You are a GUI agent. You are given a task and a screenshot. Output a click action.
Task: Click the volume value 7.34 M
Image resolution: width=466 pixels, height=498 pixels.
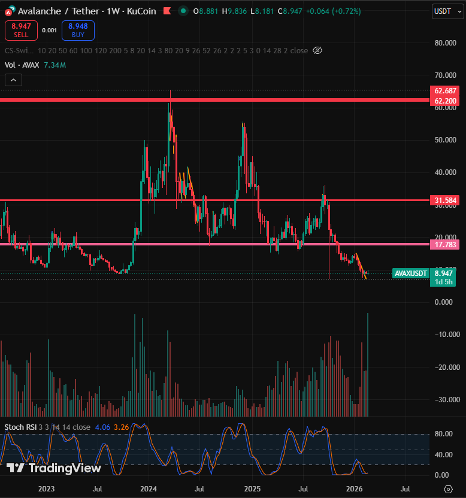pos(55,65)
